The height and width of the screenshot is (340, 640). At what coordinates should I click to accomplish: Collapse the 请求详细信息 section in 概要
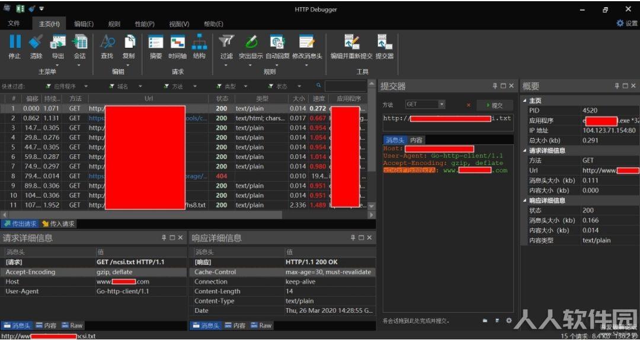coord(525,151)
